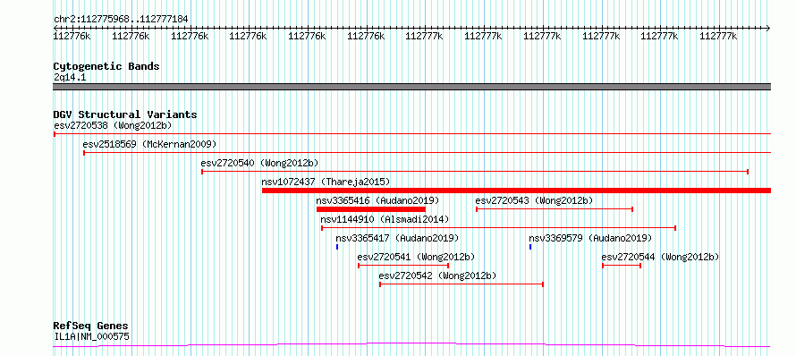Select the nsv1144910 (Alsmadi2014) label
The image size is (796, 356).
[385, 219]
